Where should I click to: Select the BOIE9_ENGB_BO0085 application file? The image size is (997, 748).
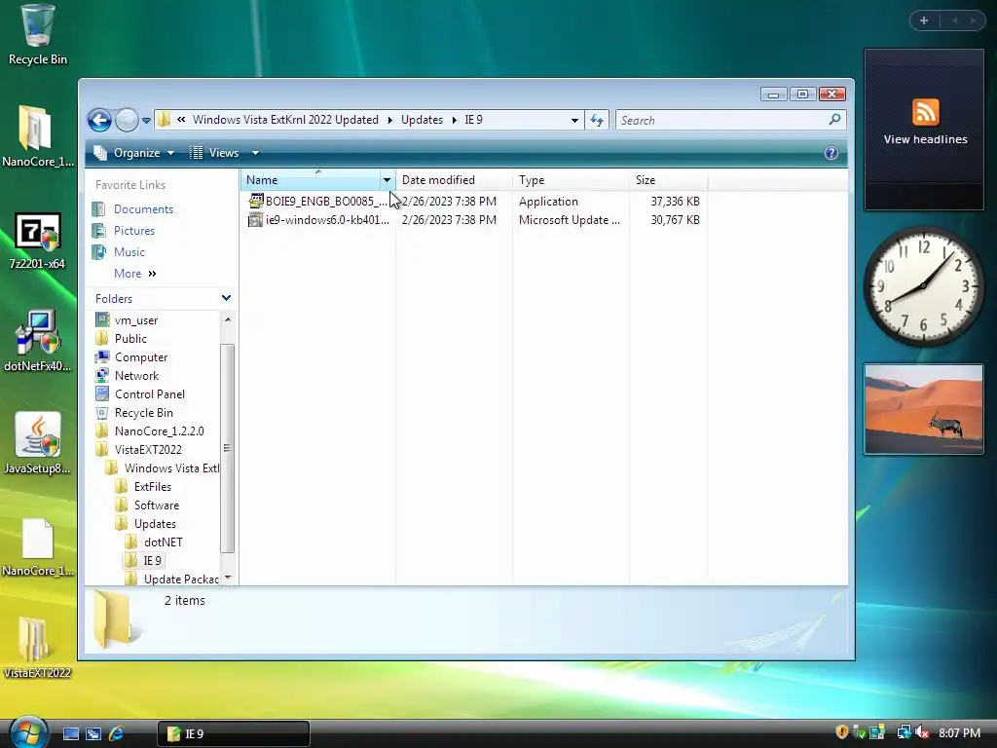[325, 202]
